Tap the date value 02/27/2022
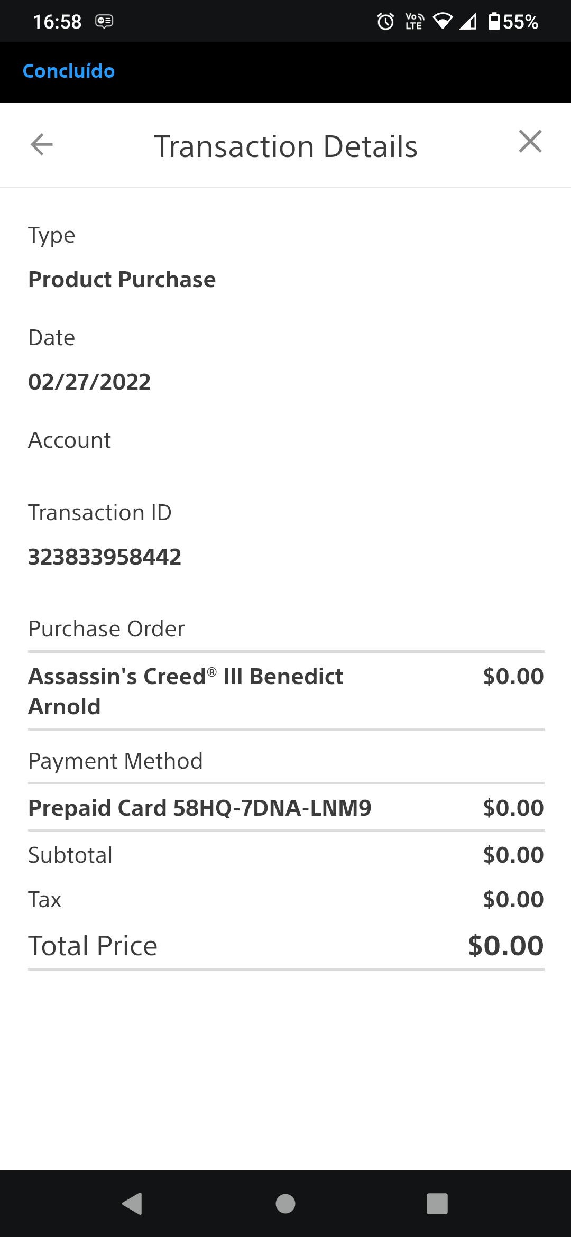571x1237 pixels. [89, 382]
